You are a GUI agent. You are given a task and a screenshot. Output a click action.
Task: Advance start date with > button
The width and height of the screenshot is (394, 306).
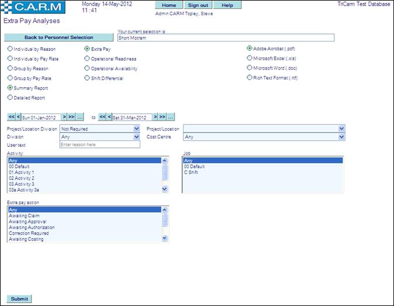pyautogui.click(x=64, y=117)
